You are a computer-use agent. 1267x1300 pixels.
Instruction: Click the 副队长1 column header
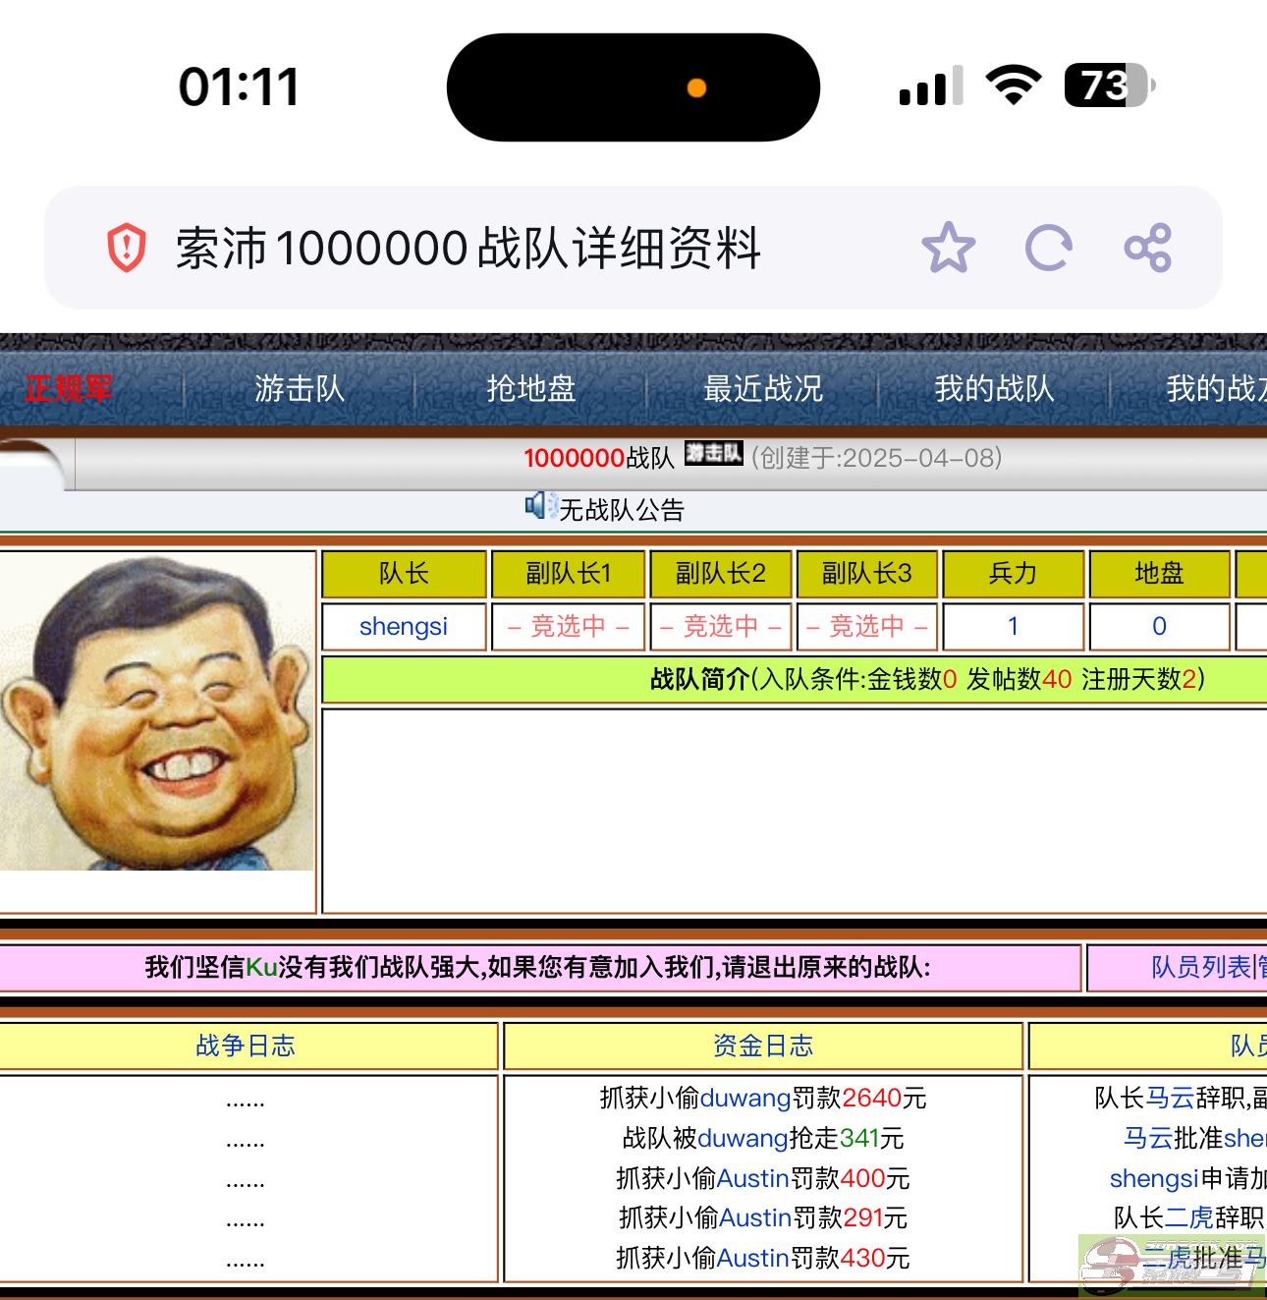568,573
